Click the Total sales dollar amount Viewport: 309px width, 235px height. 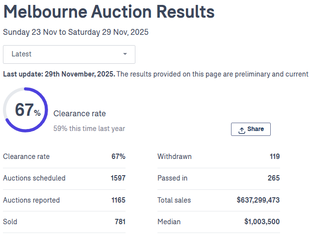pos(258,200)
